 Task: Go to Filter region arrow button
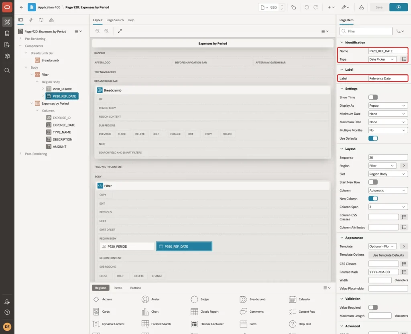[x=404, y=166]
